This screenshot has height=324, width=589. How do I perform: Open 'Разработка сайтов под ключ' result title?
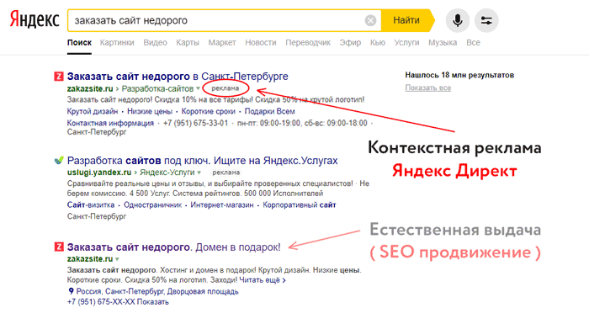203,161
